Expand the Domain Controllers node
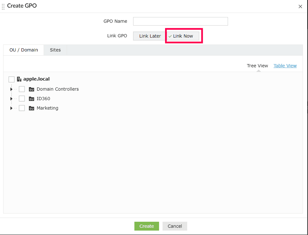 [x=11, y=89]
